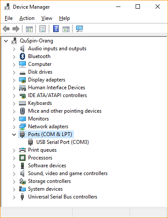This screenshot has height=218, width=168.
Task: Select the Computer category label
Action: (40, 64)
